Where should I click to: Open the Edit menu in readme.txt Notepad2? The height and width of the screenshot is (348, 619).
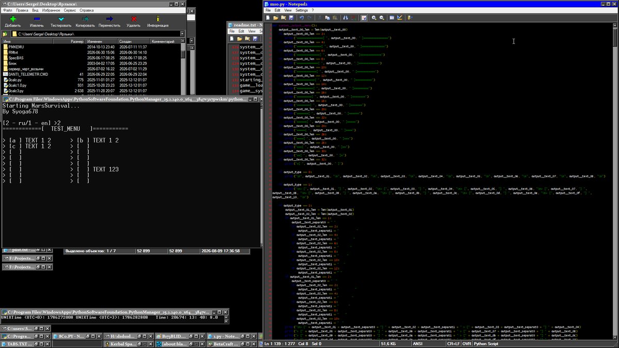pyautogui.click(x=241, y=31)
